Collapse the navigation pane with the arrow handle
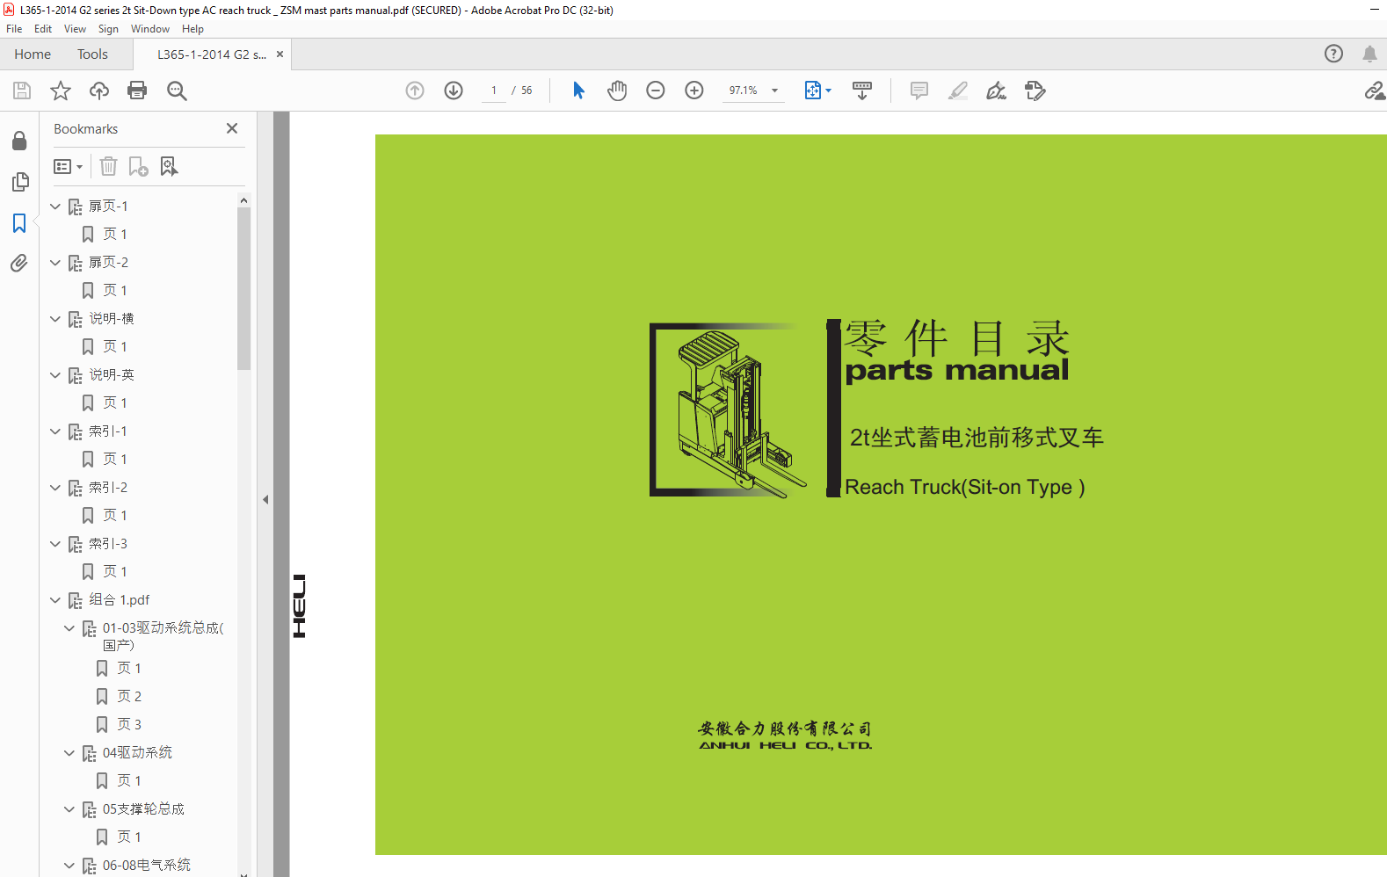The width and height of the screenshot is (1387, 877). pos(265,499)
